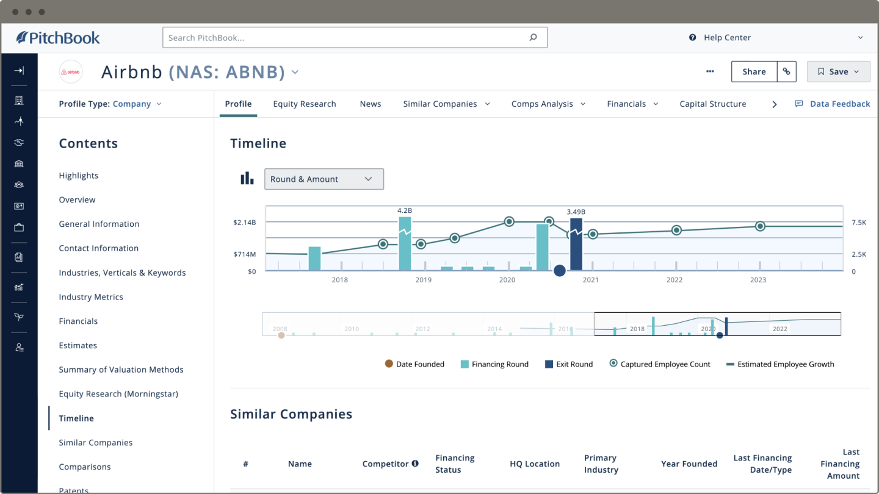Go to Comparisons in Contents
This screenshot has height=494, width=879.
[x=85, y=467]
